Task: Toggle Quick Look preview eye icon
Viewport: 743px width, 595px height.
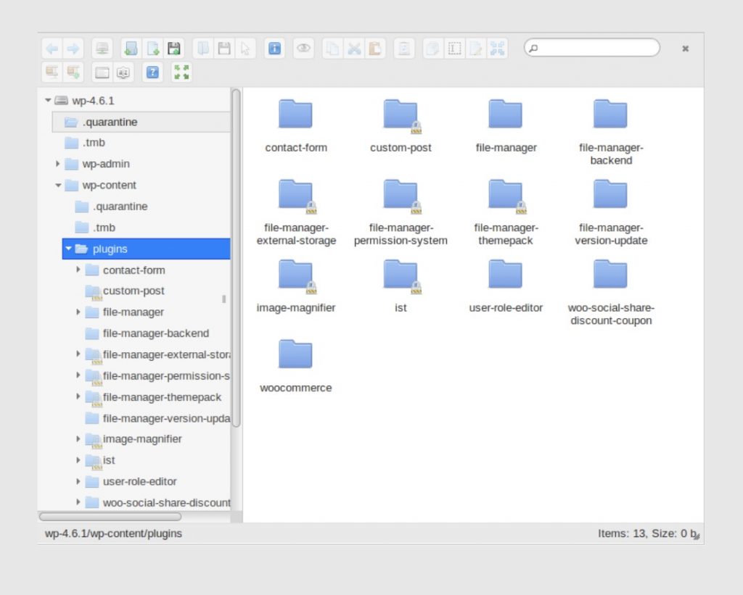Action: click(303, 49)
